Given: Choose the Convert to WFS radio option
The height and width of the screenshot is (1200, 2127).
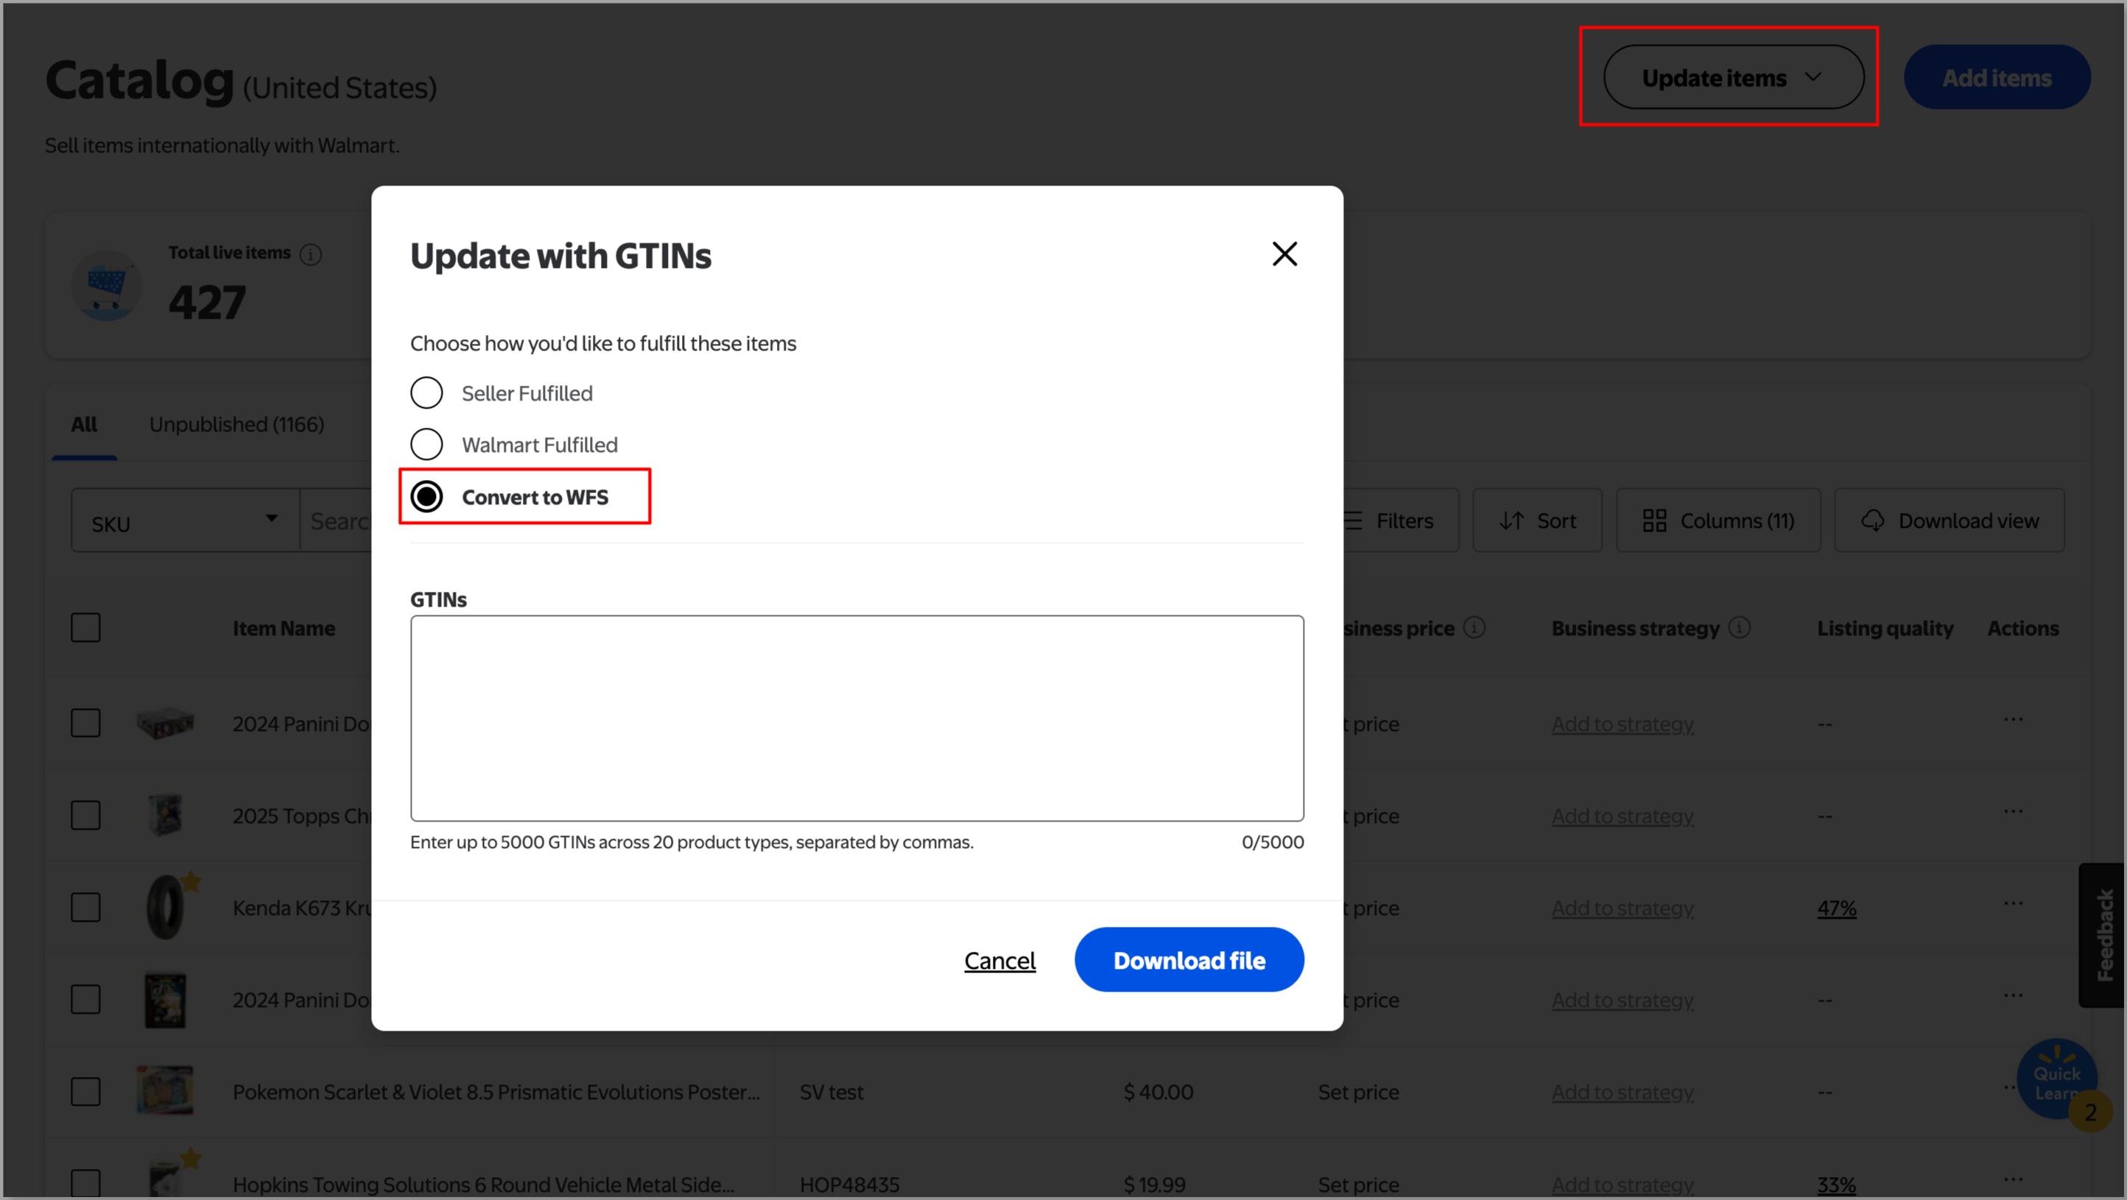Looking at the screenshot, I should click(x=427, y=497).
